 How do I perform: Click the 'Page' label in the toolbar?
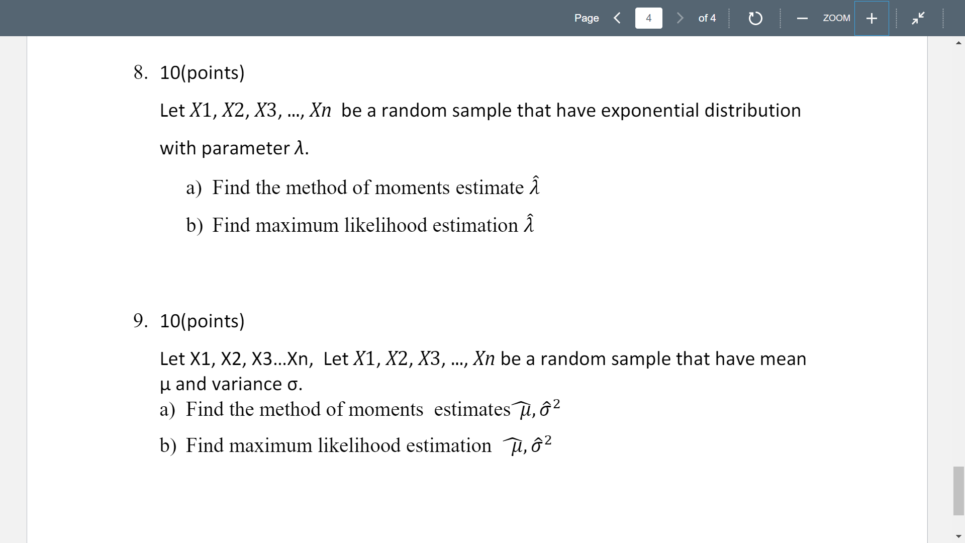[587, 18]
